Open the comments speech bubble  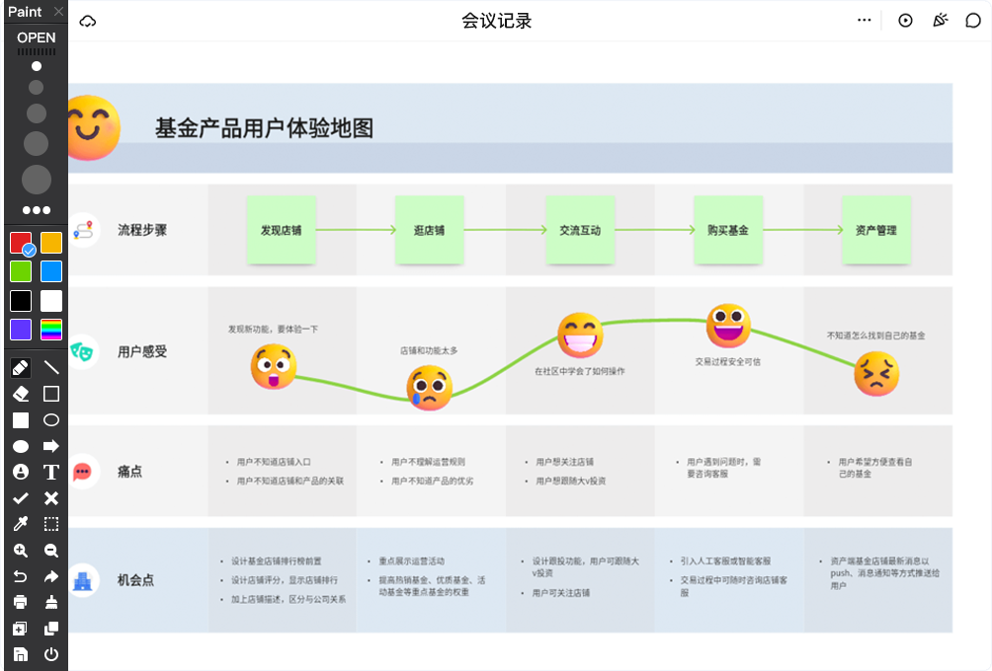click(x=973, y=21)
